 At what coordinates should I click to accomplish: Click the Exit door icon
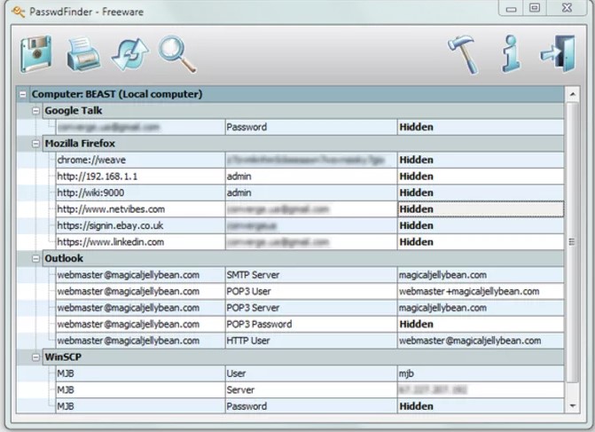tap(558, 53)
